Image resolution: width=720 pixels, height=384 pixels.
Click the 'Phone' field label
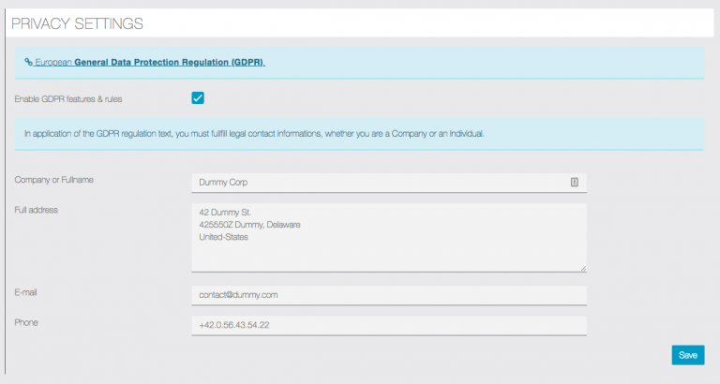26,322
